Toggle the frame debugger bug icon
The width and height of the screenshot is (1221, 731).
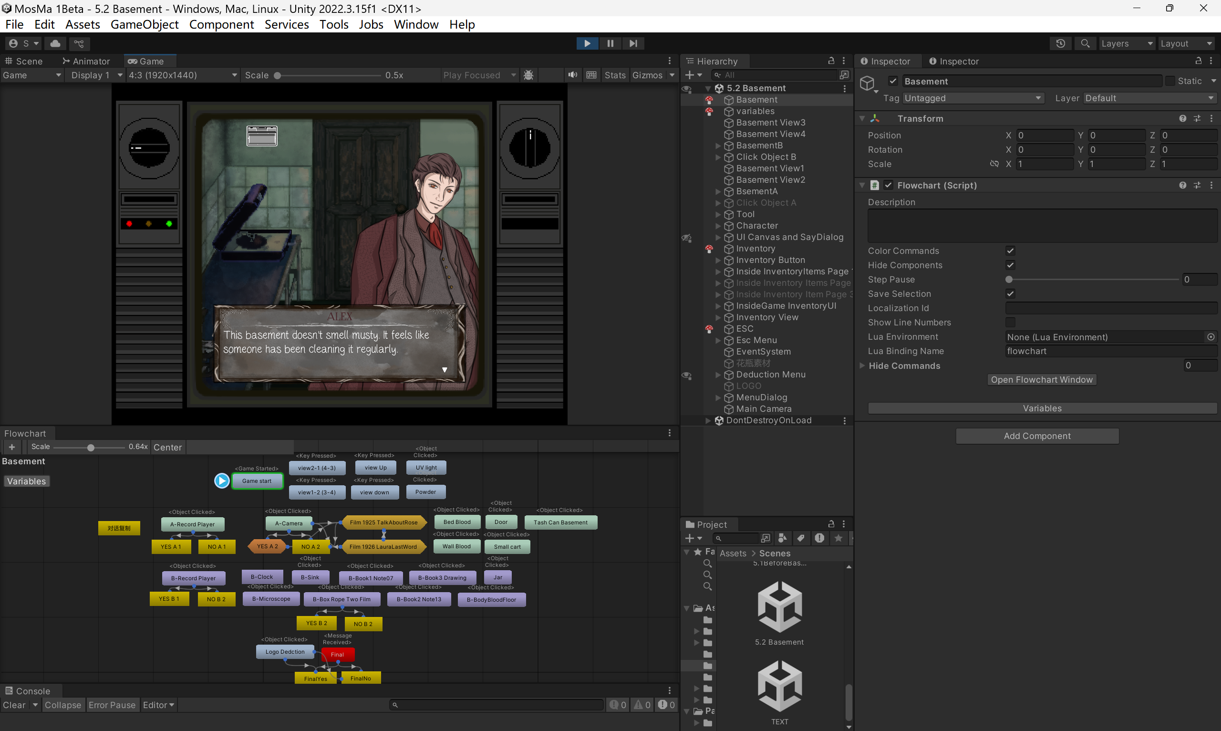[x=528, y=75]
